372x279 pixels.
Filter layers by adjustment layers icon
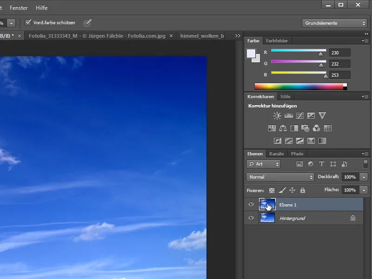[311, 164]
